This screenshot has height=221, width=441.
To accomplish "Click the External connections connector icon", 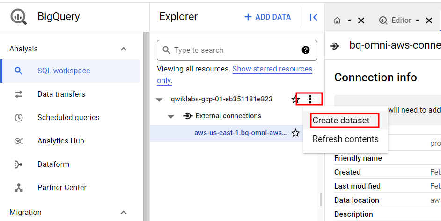I will tap(188, 116).
